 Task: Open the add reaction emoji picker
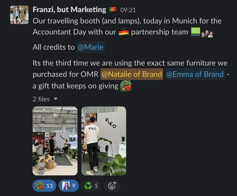tap(112, 186)
